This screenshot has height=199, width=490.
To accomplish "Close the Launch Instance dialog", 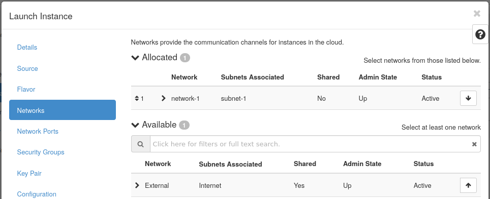I will point(477,13).
